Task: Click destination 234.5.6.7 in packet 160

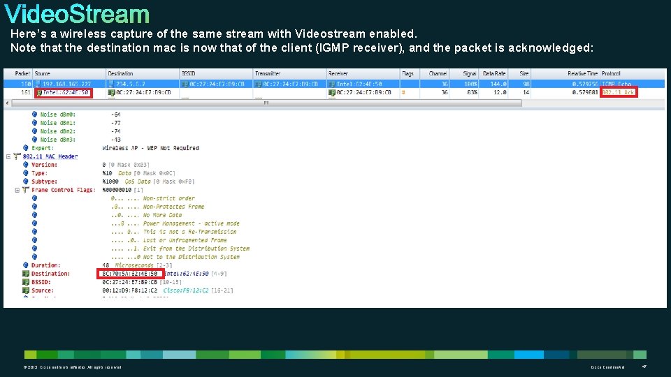Action: tap(131, 84)
